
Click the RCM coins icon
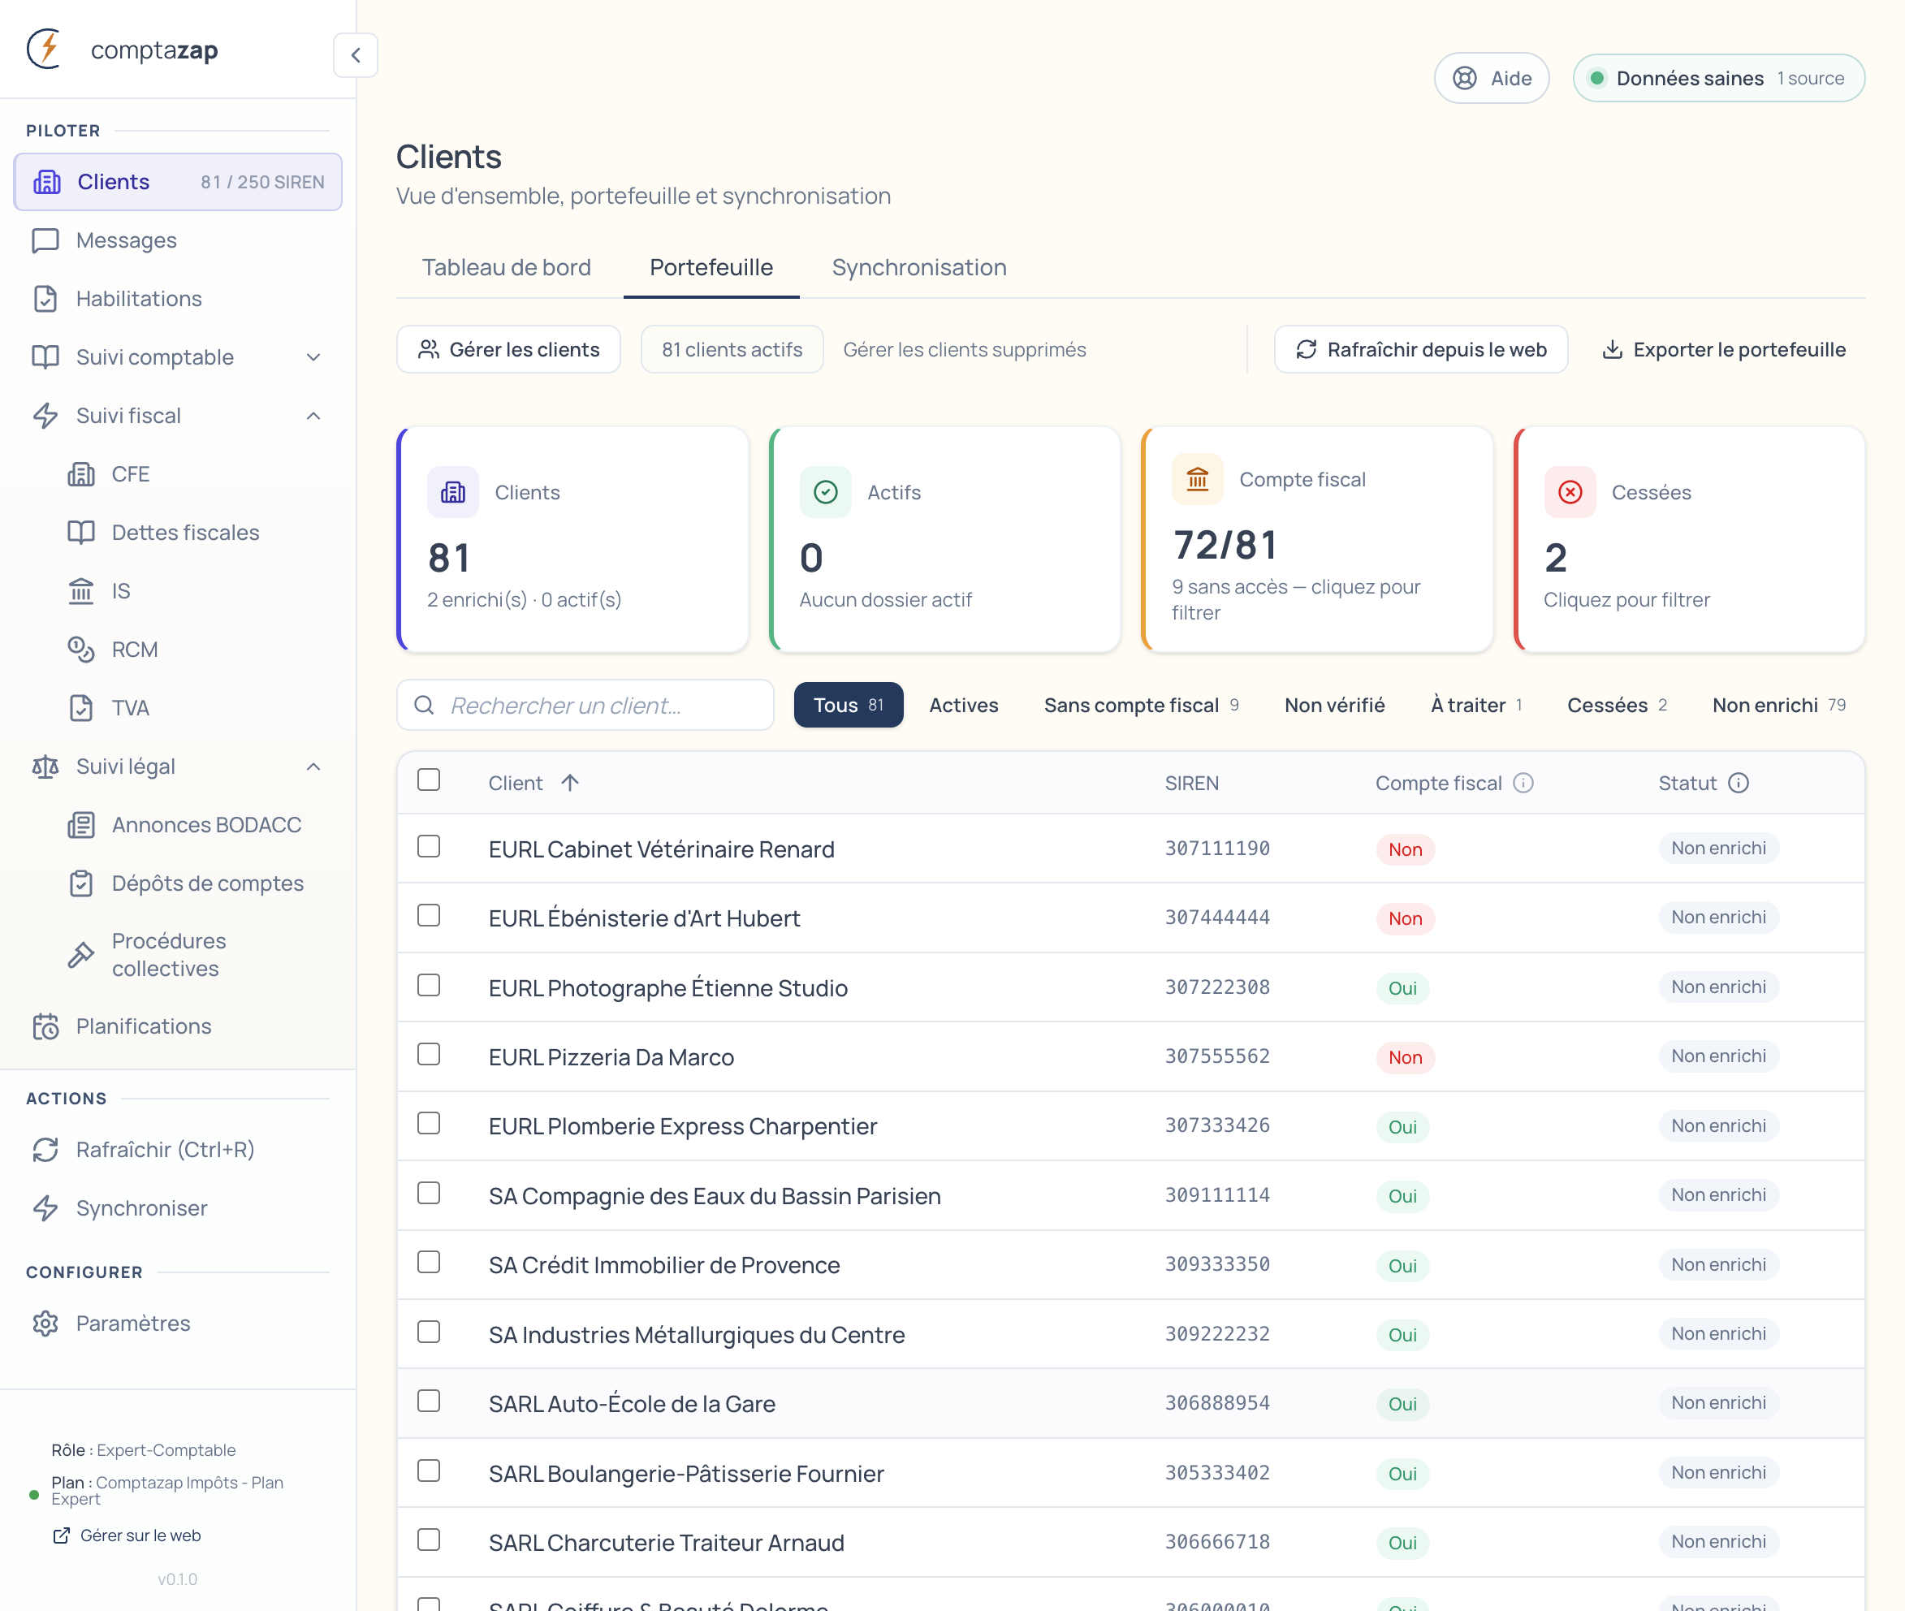pyautogui.click(x=81, y=650)
